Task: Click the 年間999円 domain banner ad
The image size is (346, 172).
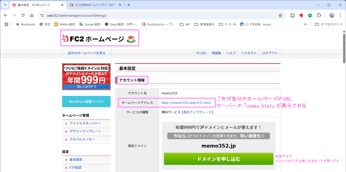Action: tap(86, 77)
